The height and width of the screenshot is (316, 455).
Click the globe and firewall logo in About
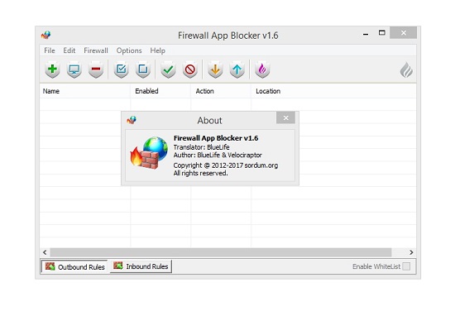pyautogui.click(x=149, y=153)
